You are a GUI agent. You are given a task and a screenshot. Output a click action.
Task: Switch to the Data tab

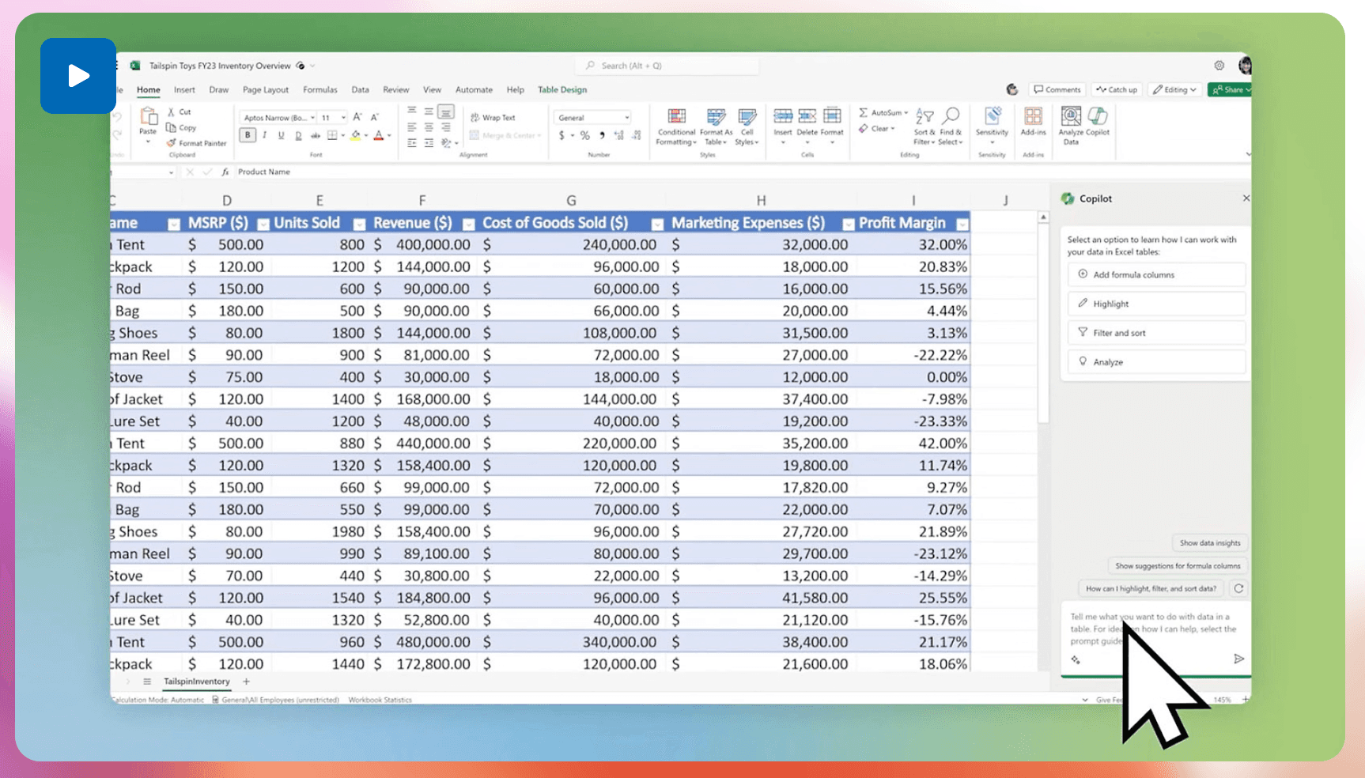coord(360,90)
